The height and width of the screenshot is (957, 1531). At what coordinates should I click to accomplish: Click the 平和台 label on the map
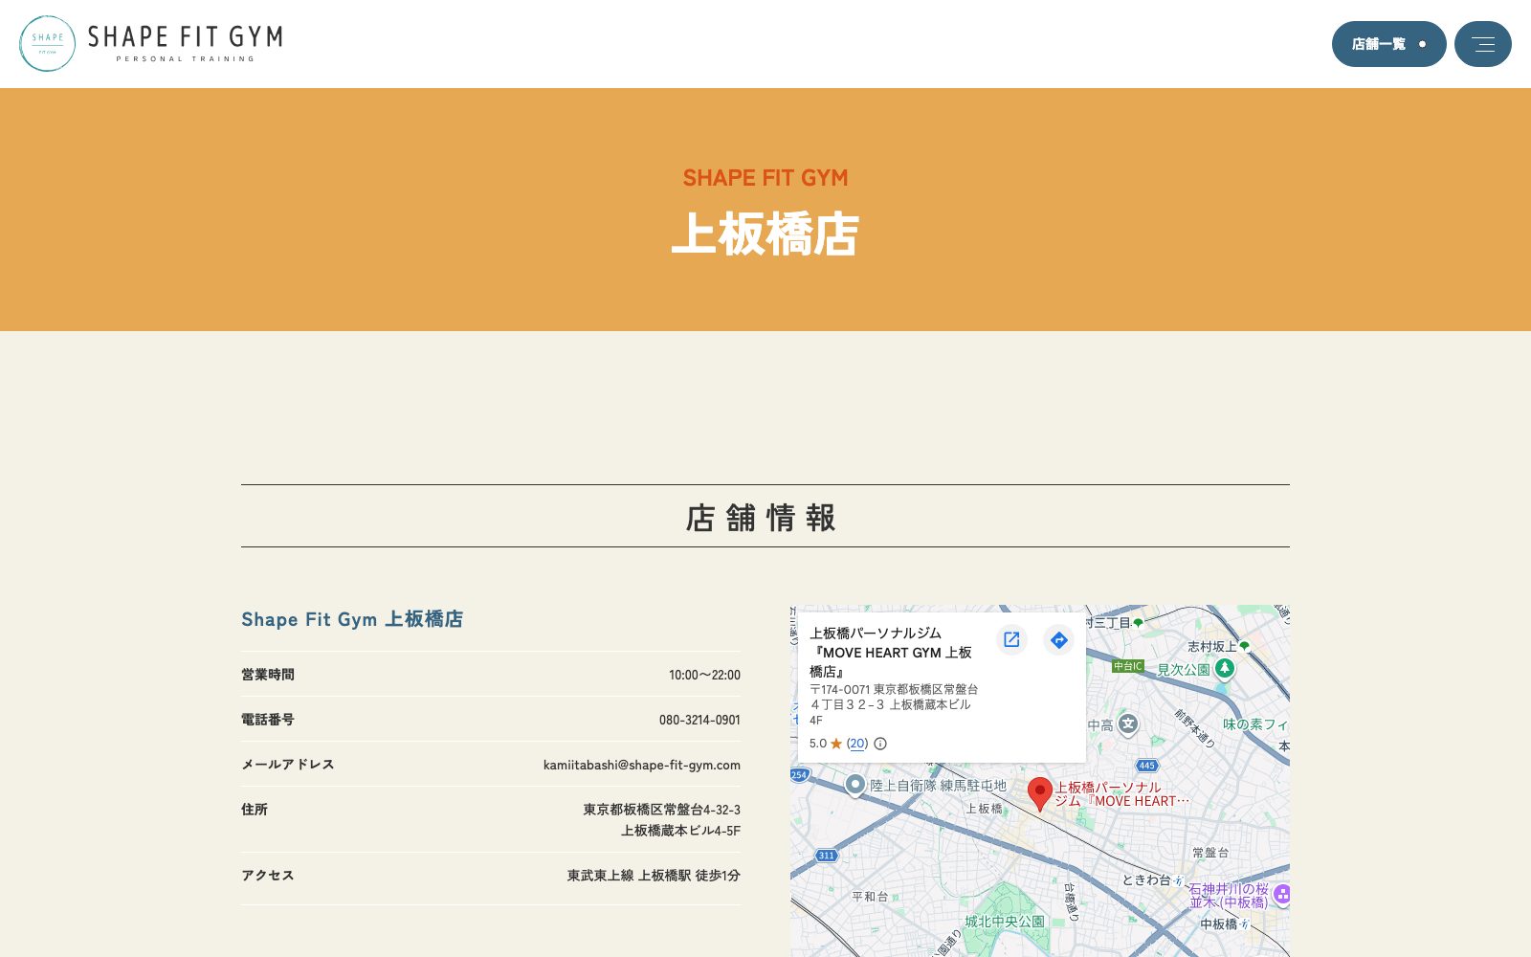pyautogui.click(x=870, y=897)
